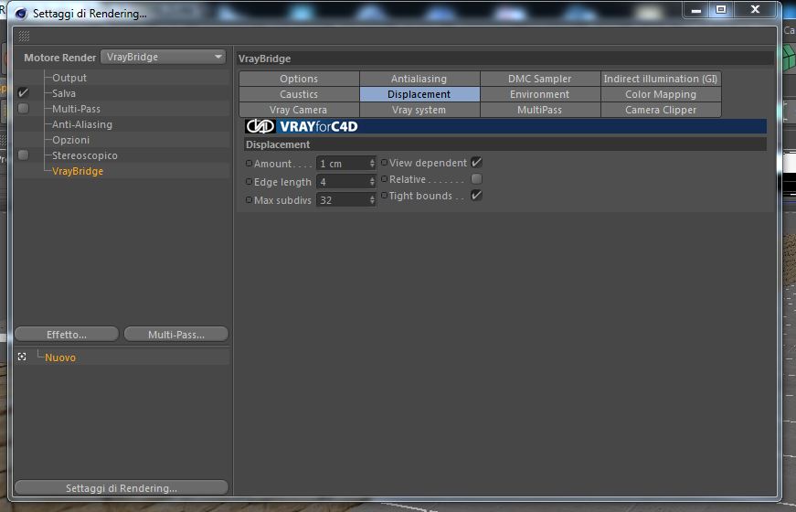Select the Nuovo render setting entry
This screenshot has width=796, height=512.
(x=60, y=357)
